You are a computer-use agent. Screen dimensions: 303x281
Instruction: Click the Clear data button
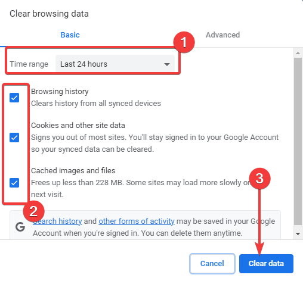(x=266, y=264)
